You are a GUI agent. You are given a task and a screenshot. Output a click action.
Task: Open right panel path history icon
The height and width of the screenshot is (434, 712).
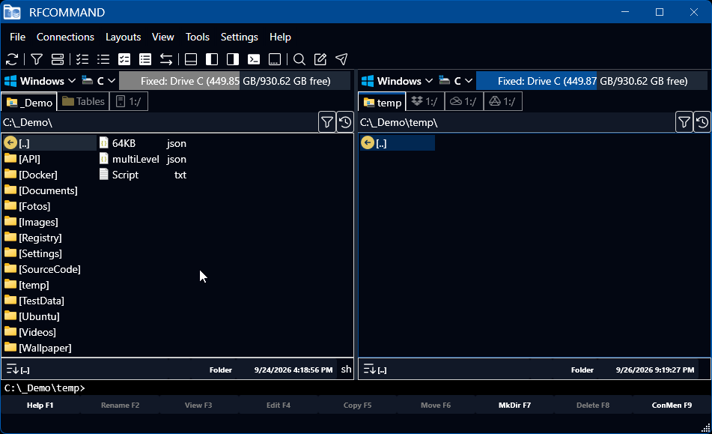click(702, 122)
